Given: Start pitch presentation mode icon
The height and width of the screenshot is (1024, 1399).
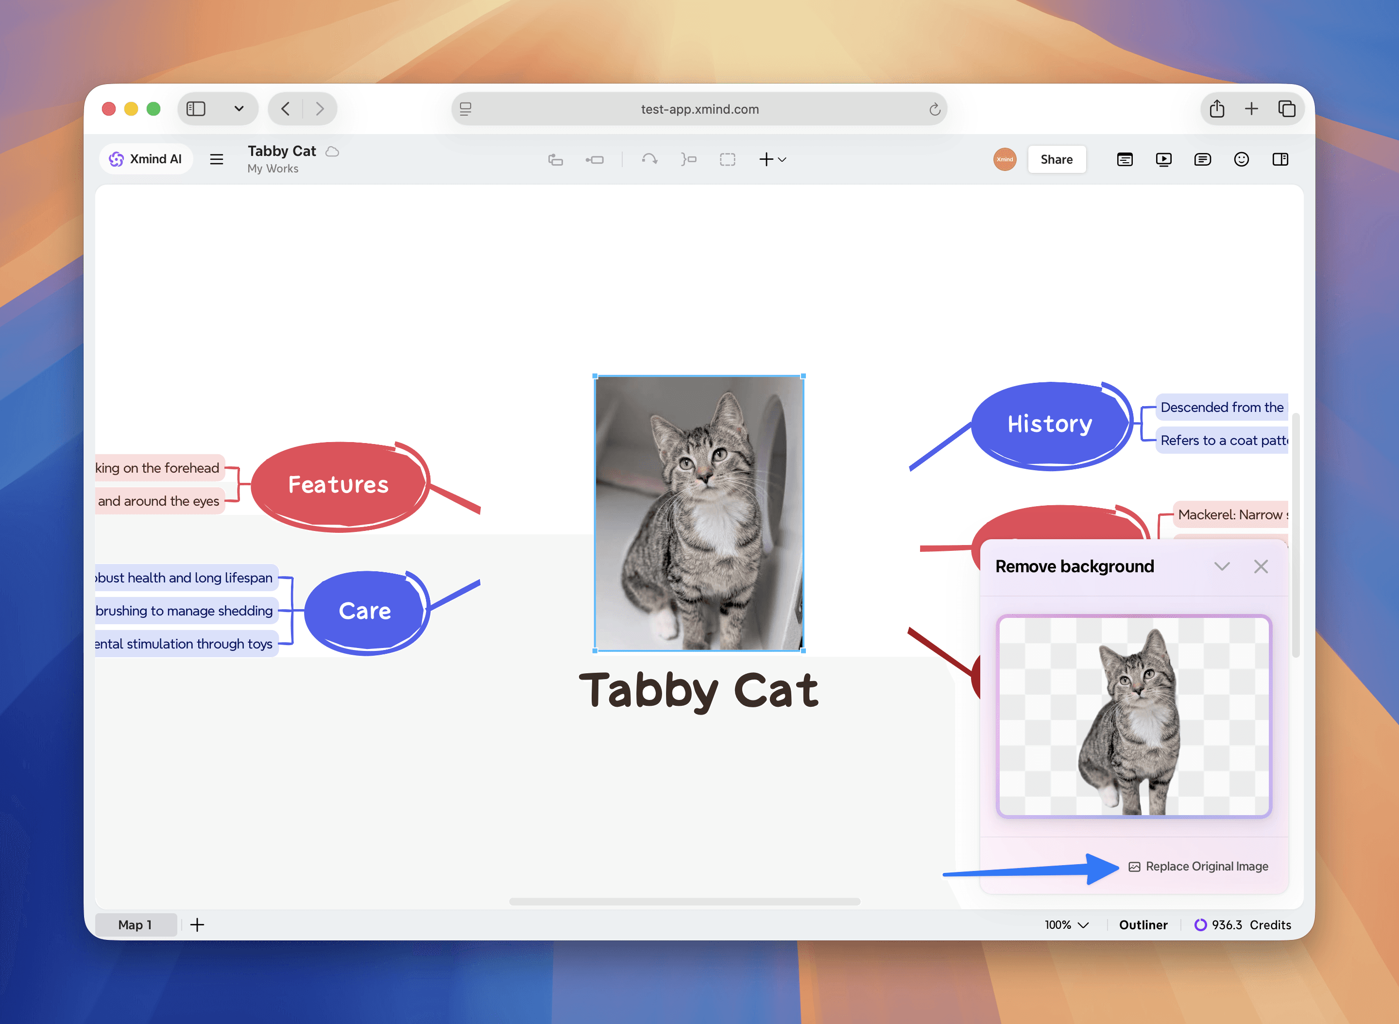Looking at the screenshot, I should pyautogui.click(x=1163, y=160).
